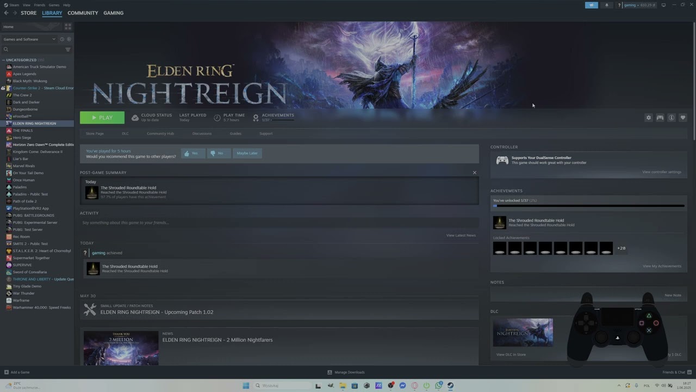Click the question mark help icon
Screen dimensions: 696x392
click(x=619, y=5)
